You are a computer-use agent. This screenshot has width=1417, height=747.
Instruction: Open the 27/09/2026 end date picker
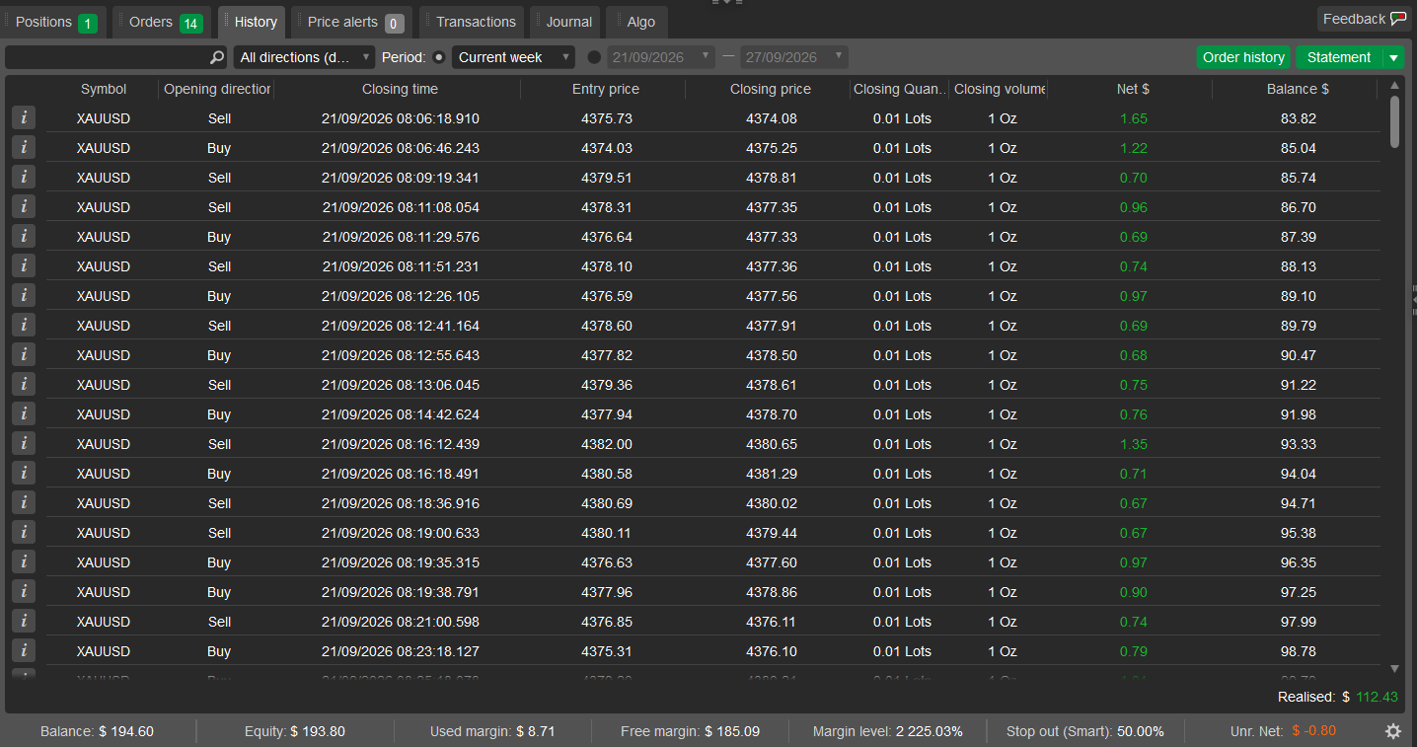pos(793,57)
